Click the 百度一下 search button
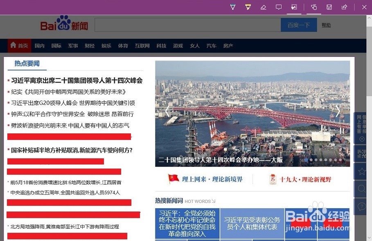The height and width of the screenshot is (241, 372). tap(299, 25)
